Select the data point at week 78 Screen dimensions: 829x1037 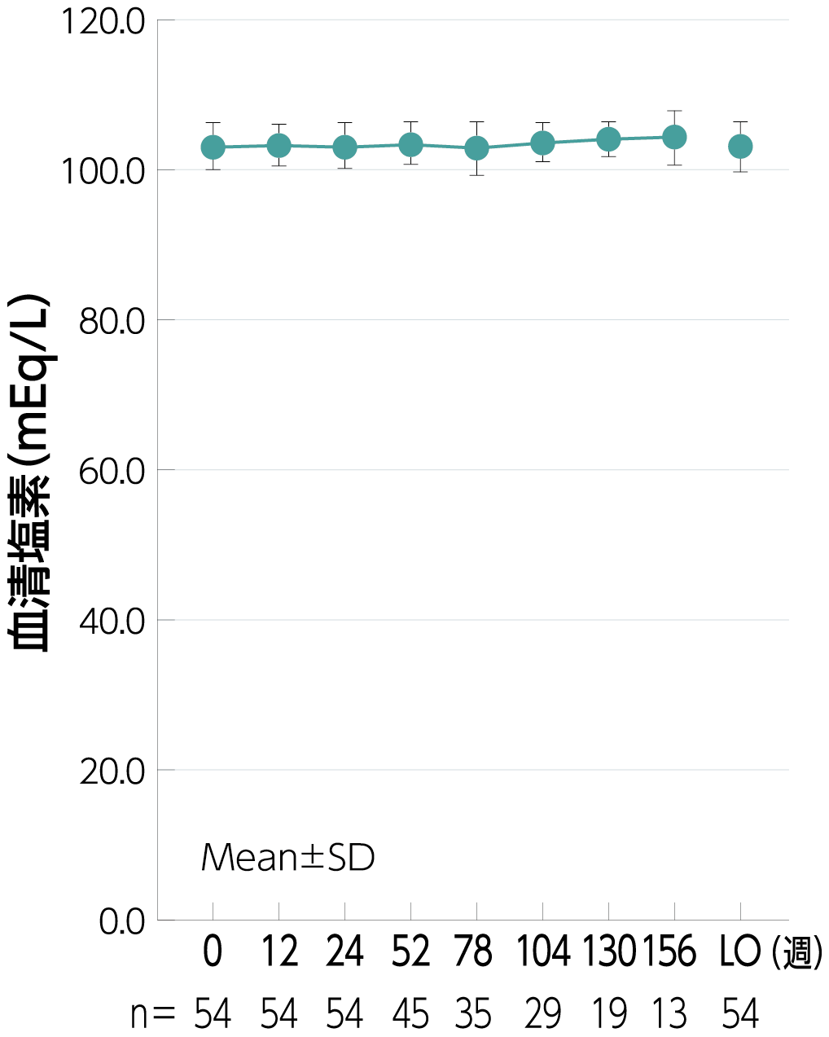point(476,148)
